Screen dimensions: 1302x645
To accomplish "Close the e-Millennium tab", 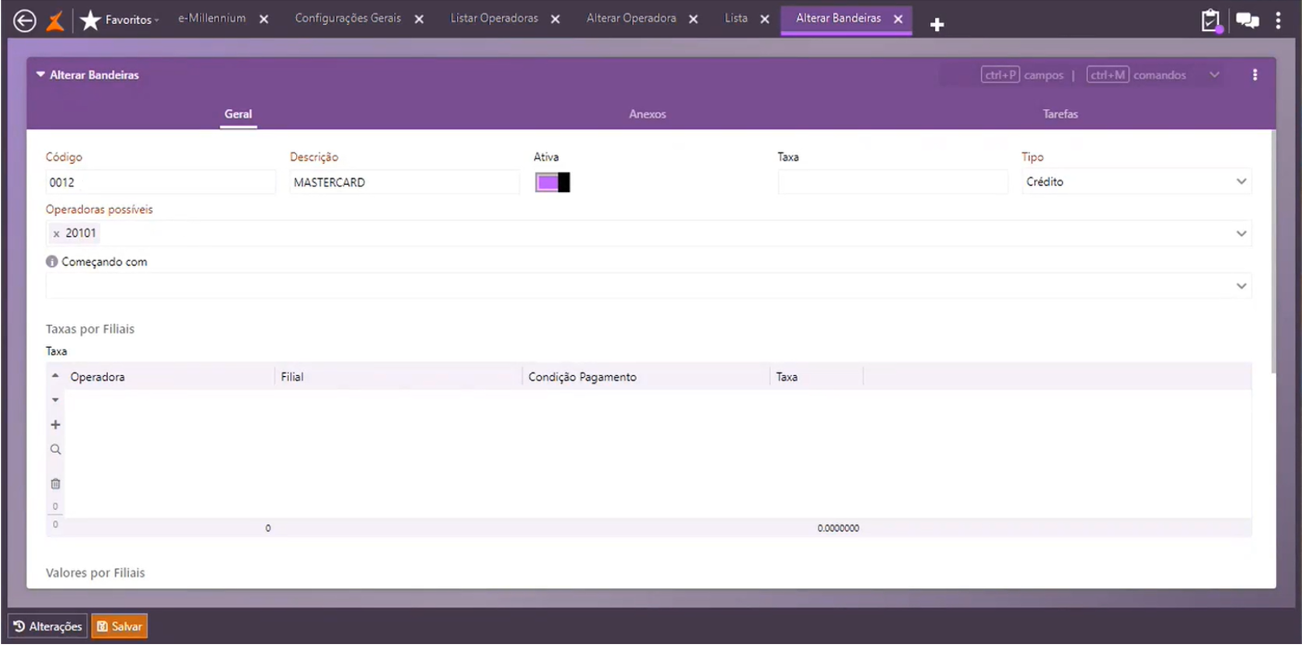I will pyautogui.click(x=264, y=19).
